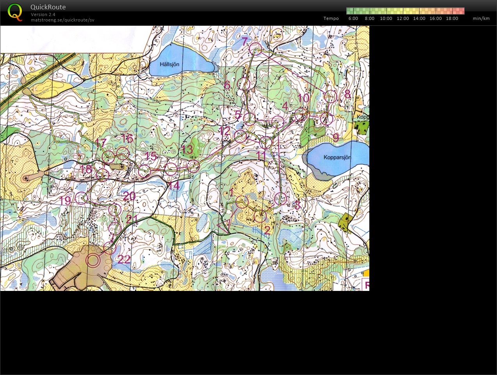Click control number 19 label
This screenshot has width=497, height=375.
point(65,201)
